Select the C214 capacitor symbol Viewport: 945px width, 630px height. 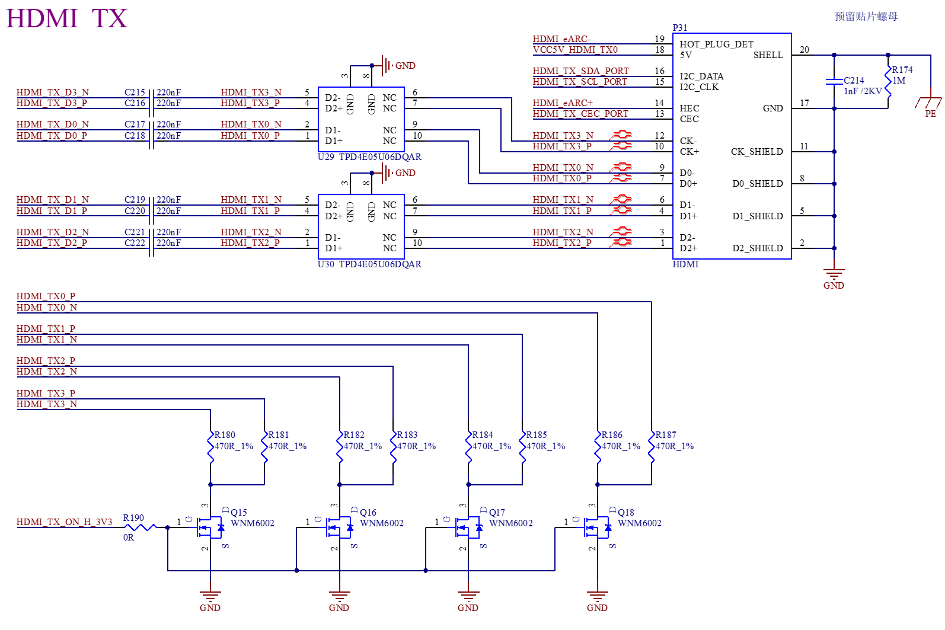834,81
